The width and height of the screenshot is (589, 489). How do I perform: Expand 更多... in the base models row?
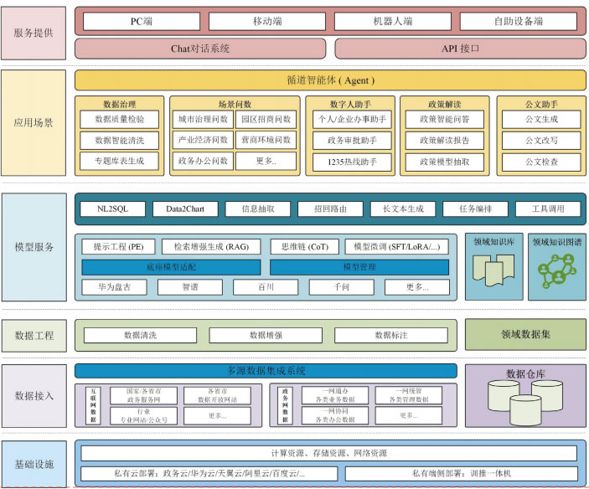point(416,287)
